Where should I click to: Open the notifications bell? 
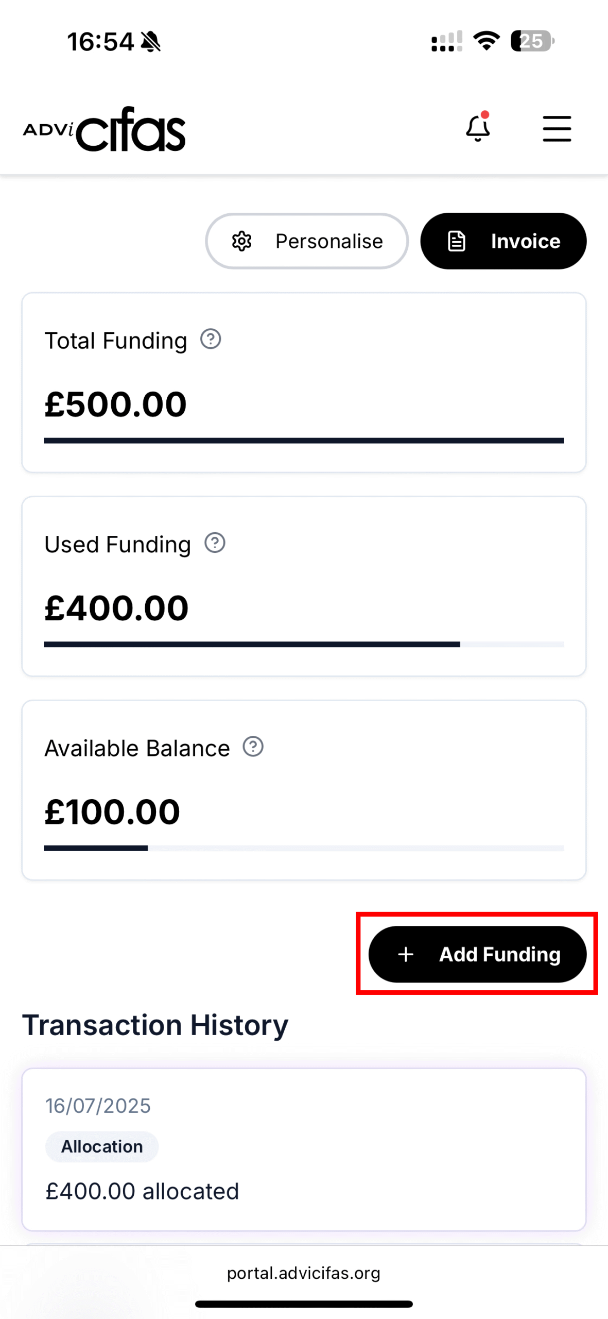tap(478, 128)
